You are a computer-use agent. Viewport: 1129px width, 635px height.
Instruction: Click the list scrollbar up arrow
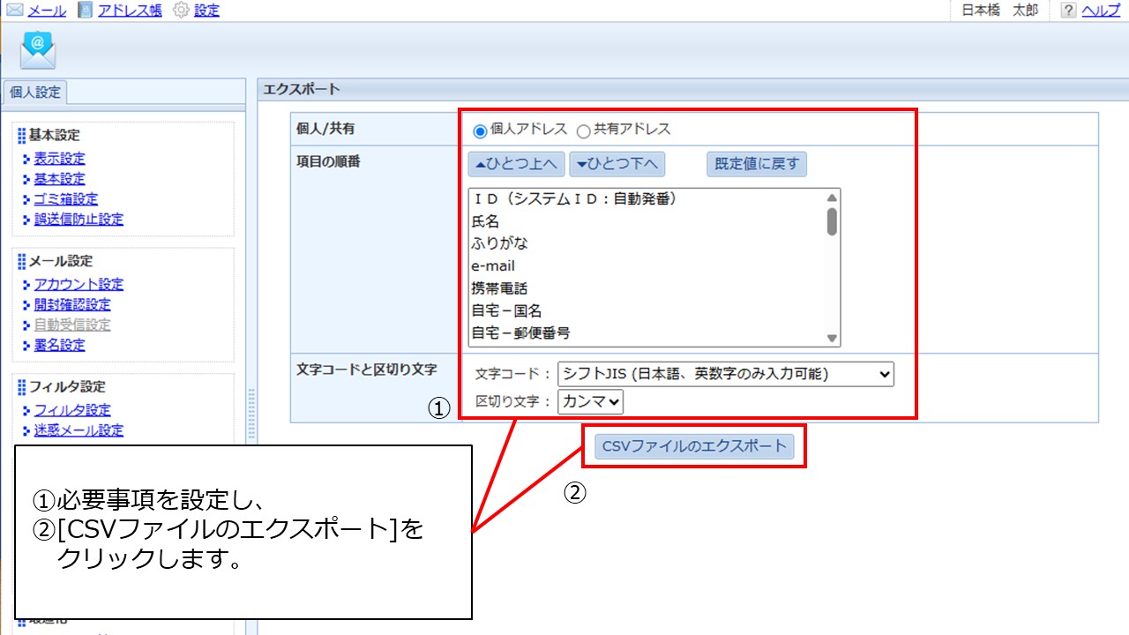click(832, 198)
